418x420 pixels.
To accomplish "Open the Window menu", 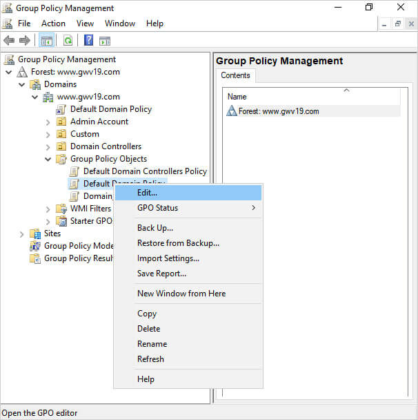I will click(120, 23).
